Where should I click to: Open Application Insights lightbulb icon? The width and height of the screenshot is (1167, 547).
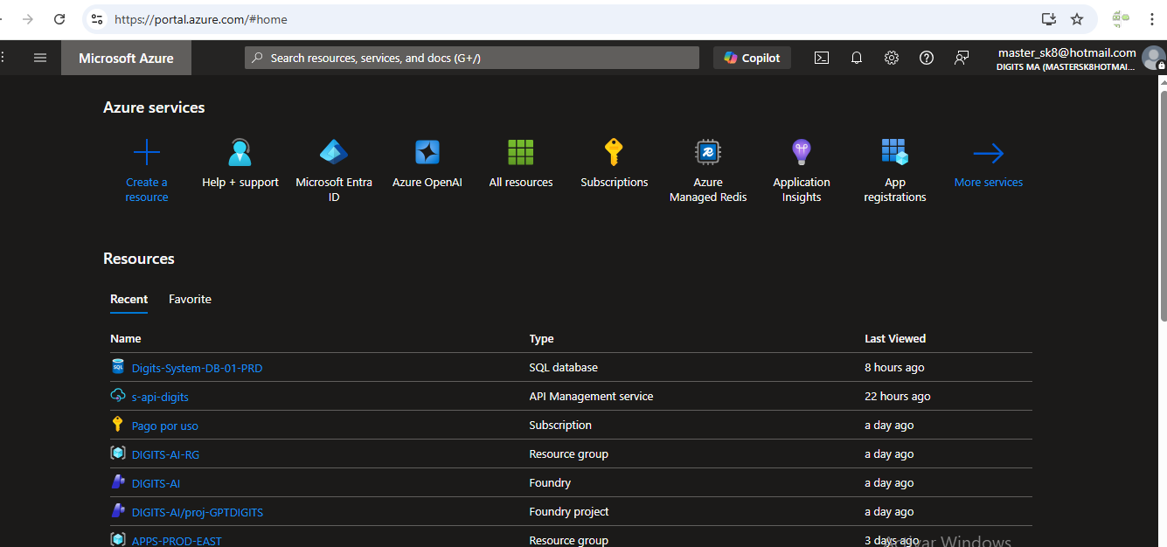click(802, 153)
